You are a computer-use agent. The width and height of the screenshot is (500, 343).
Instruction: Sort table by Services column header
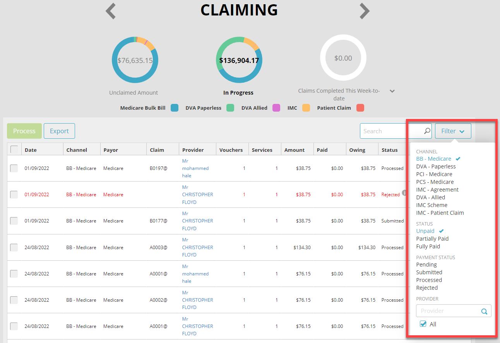265,149
